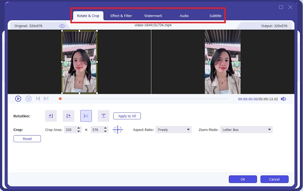Close the editor window
Image resolution: width=303 pixels, height=191 pixels.
click(290, 8)
